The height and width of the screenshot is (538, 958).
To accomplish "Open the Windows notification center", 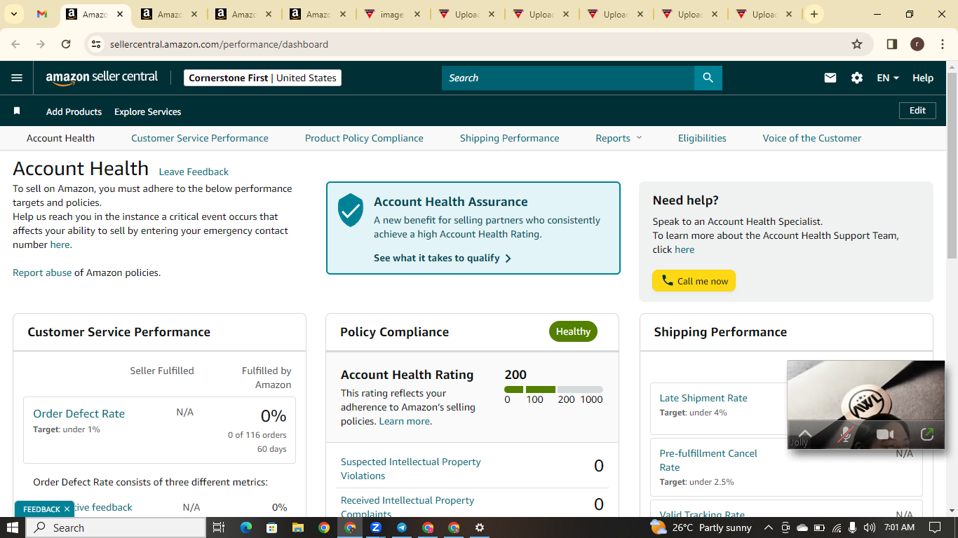I will click(x=934, y=527).
